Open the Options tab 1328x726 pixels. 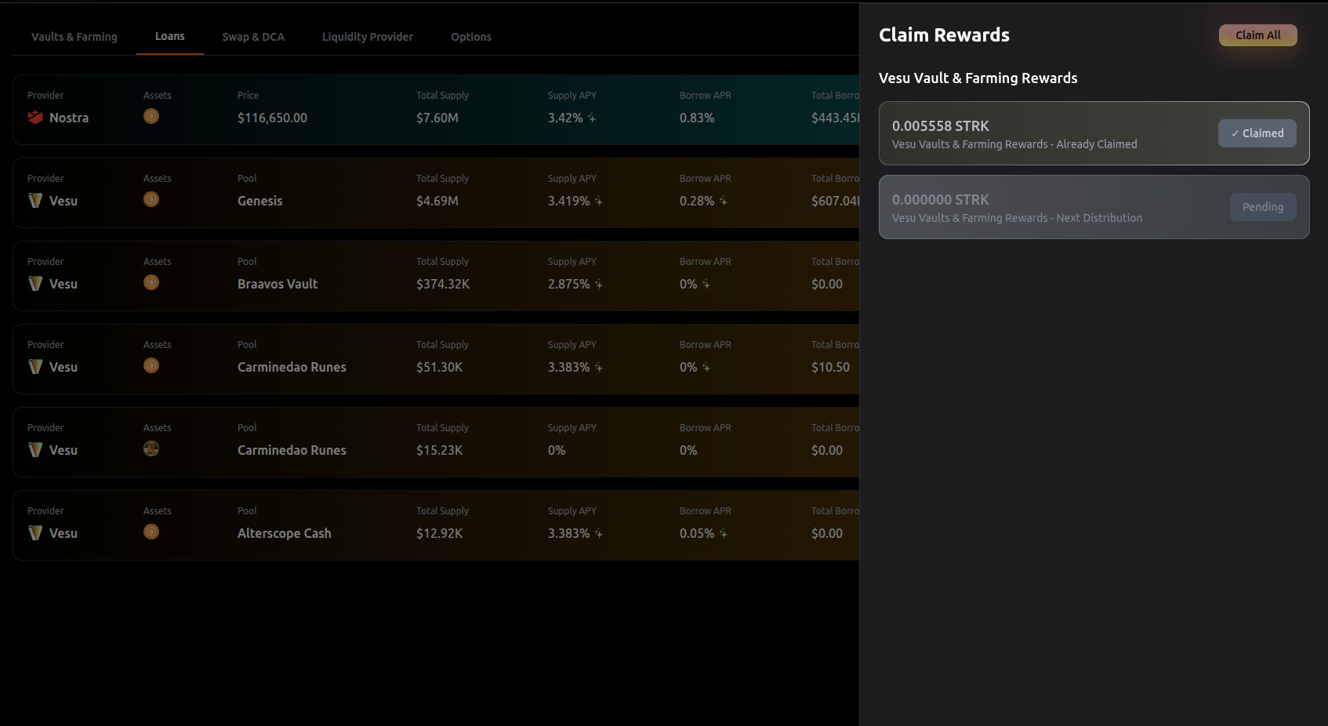471,37
